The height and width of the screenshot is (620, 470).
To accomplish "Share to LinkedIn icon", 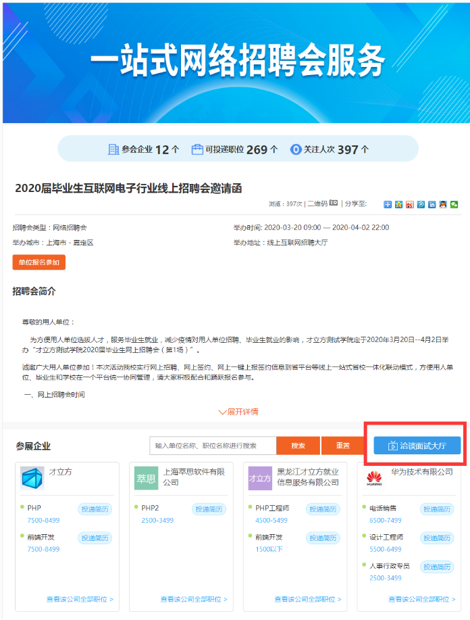I will click(x=432, y=204).
